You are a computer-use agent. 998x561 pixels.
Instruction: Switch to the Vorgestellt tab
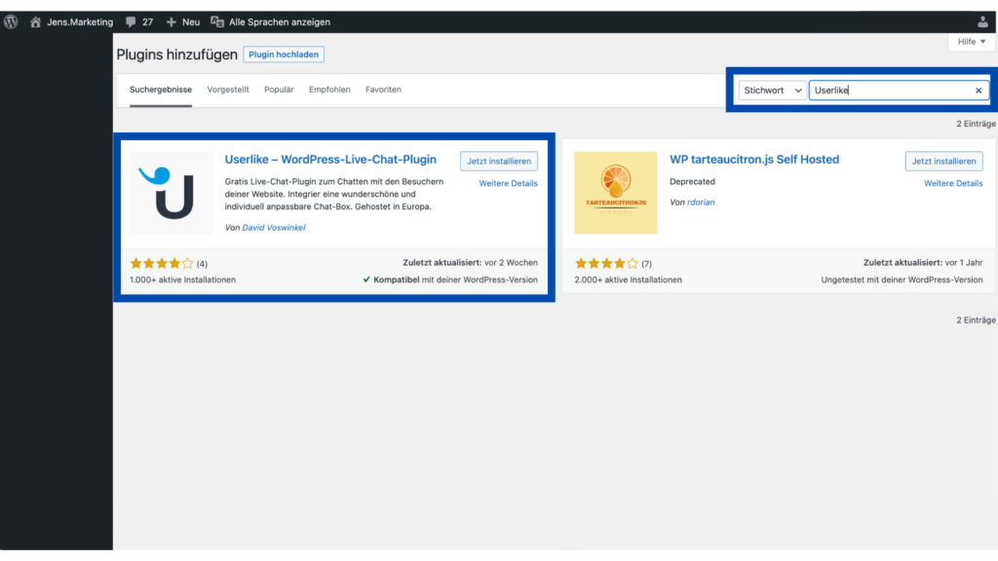pyautogui.click(x=228, y=90)
